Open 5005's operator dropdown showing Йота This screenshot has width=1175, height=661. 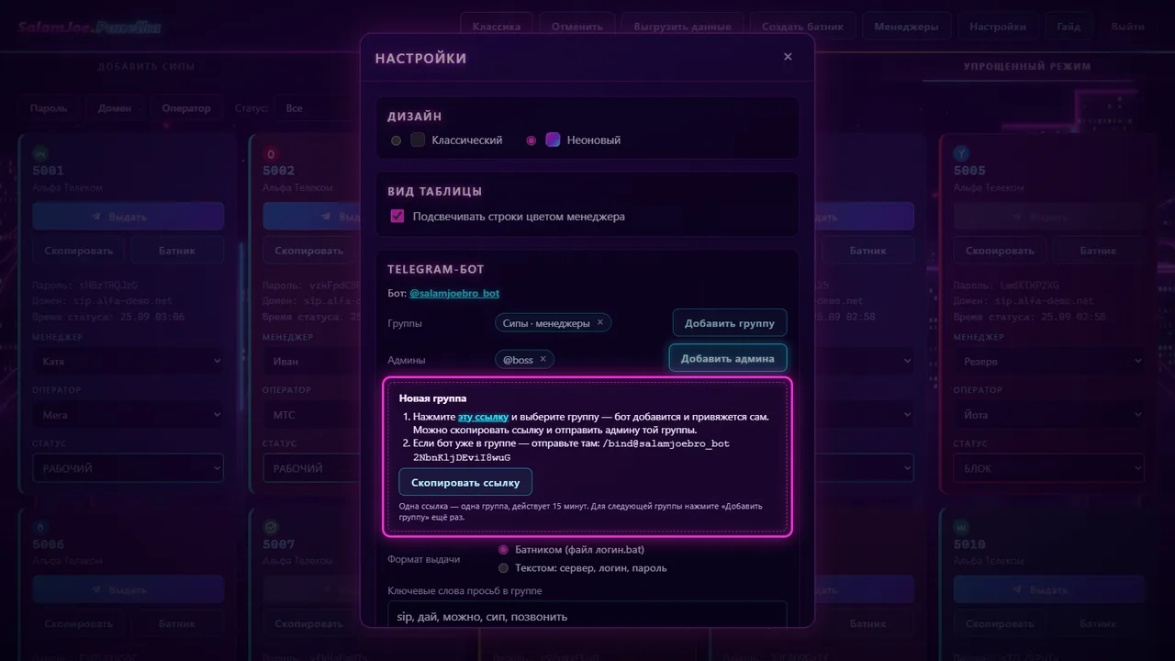(1049, 415)
